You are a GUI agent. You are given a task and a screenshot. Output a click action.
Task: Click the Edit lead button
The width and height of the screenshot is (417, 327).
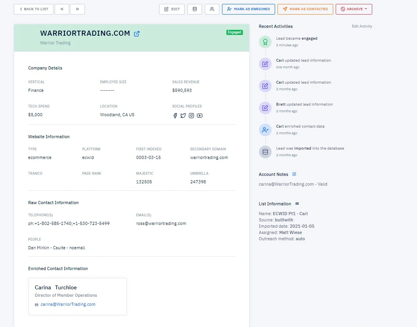point(172,9)
